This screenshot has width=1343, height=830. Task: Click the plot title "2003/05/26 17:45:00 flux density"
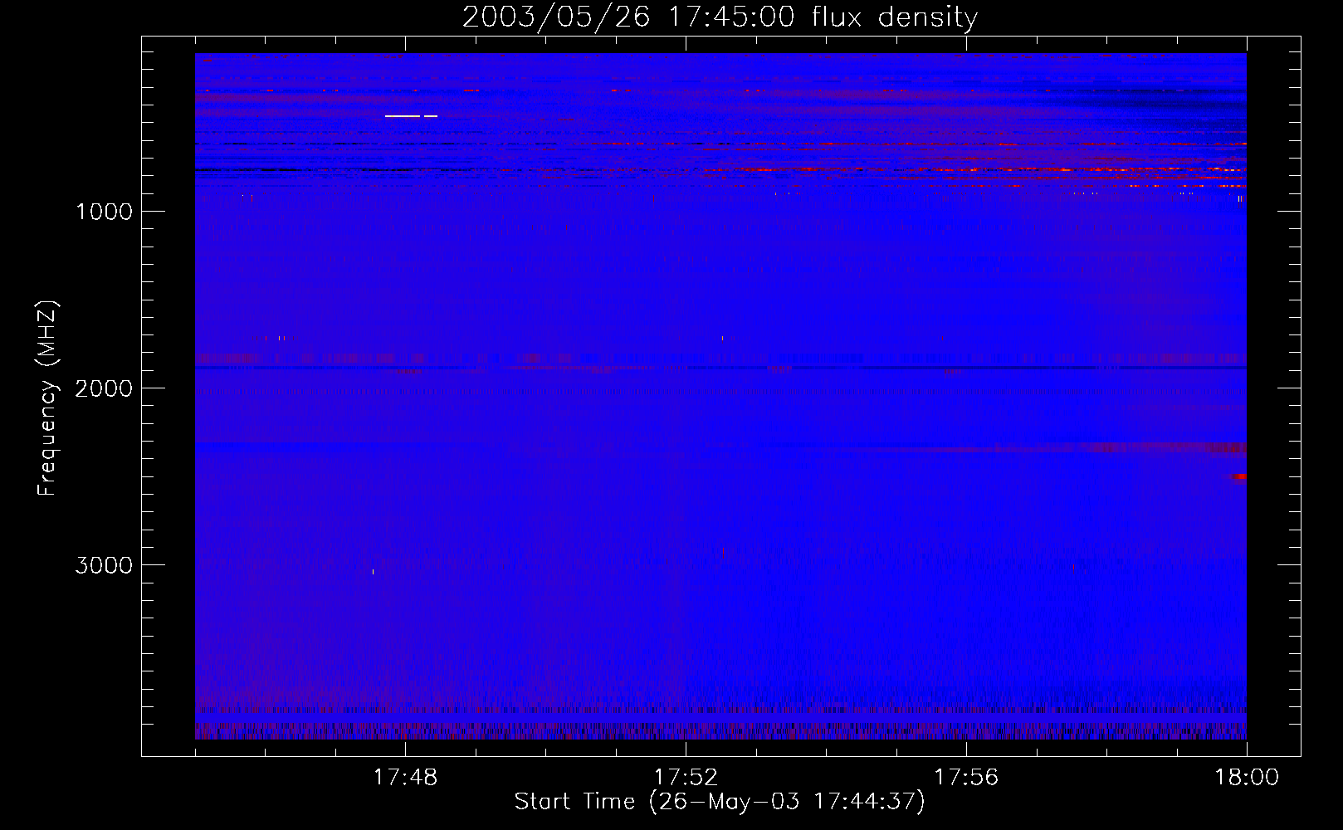pos(720,17)
